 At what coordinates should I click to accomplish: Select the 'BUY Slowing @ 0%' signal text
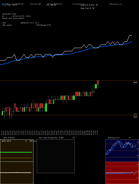[44, 25]
